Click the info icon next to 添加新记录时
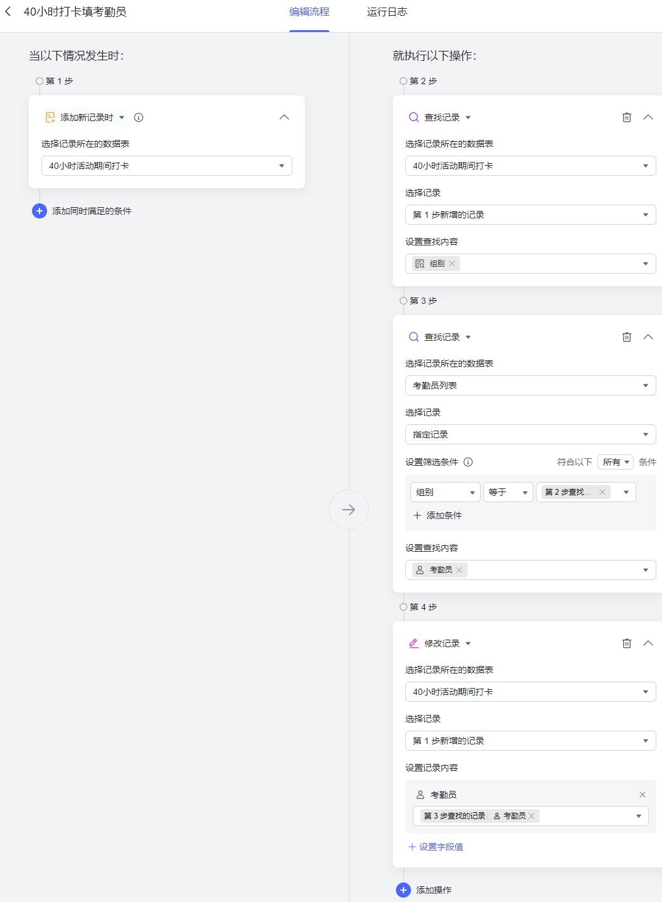This screenshot has width=662, height=902. pyautogui.click(x=139, y=117)
